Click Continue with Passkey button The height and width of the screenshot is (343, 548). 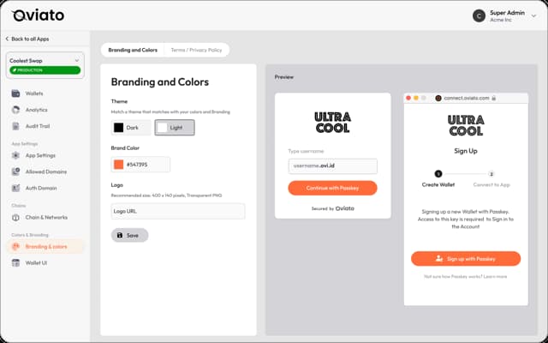pos(333,188)
